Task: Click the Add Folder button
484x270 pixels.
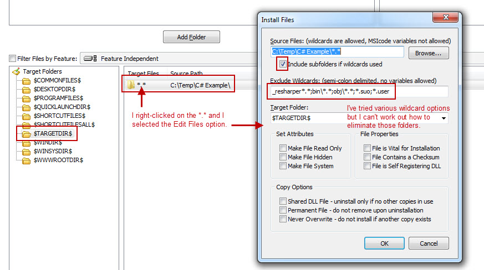Action: pyautogui.click(x=191, y=37)
